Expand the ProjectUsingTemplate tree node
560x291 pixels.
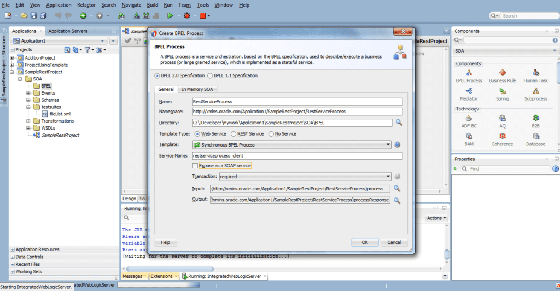click(12, 65)
